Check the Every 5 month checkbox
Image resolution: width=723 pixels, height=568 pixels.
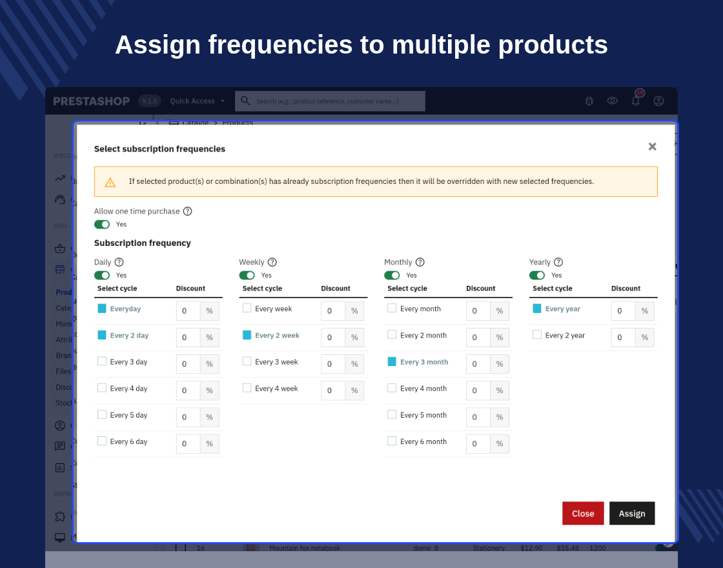coord(392,414)
